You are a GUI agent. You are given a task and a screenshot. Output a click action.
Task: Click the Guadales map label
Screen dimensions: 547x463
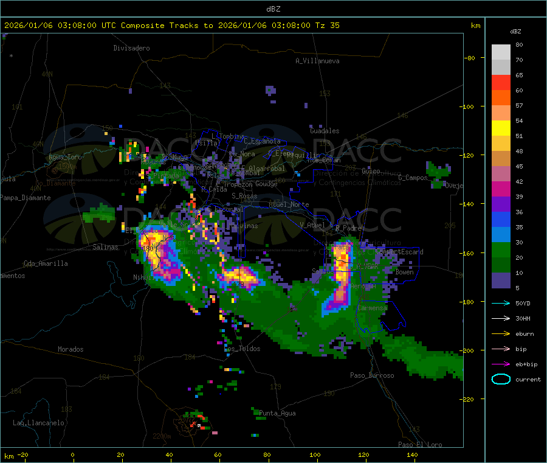(325, 131)
